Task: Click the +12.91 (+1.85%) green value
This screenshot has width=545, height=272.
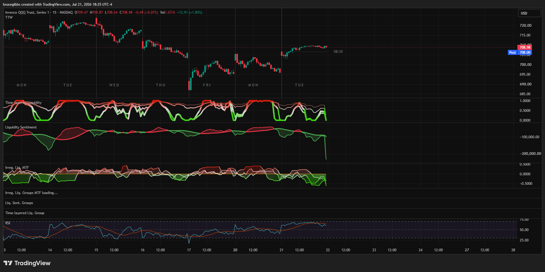Action: [x=189, y=12]
